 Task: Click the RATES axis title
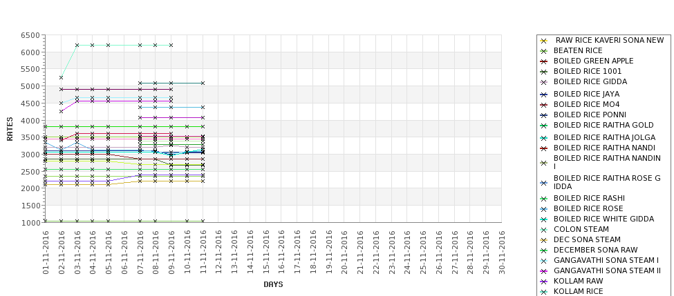point(10,129)
